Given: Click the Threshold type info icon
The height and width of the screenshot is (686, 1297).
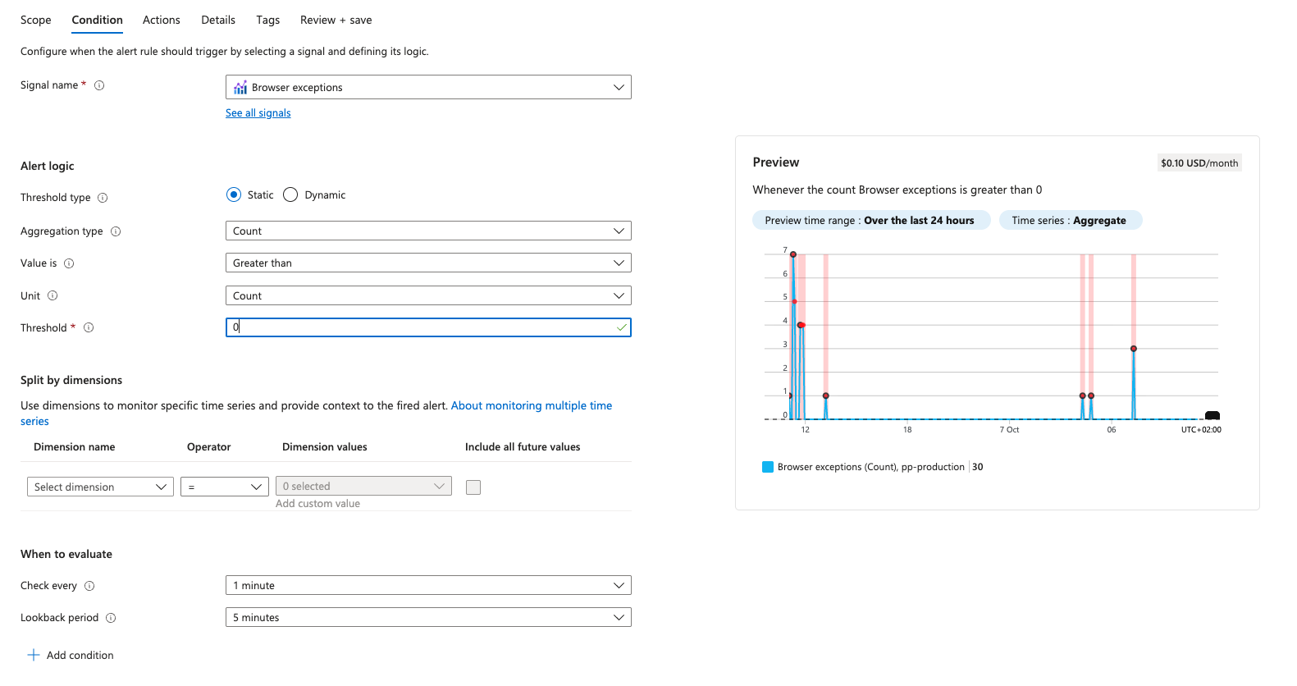Looking at the screenshot, I should [x=103, y=198].
